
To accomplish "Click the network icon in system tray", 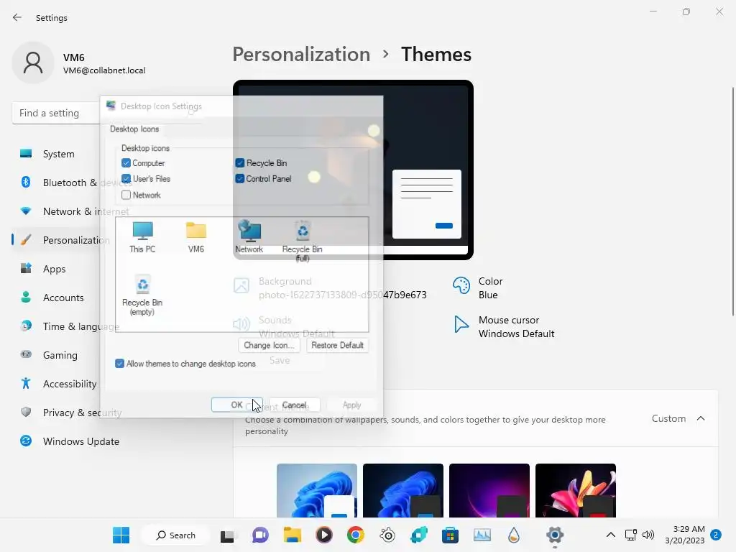I will [x=631, y=535].
